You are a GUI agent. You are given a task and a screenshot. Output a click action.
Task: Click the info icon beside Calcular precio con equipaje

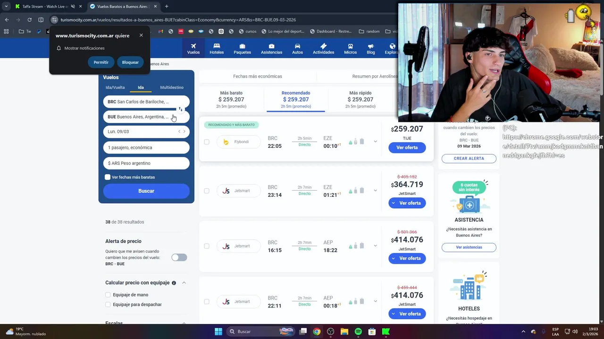174,283
